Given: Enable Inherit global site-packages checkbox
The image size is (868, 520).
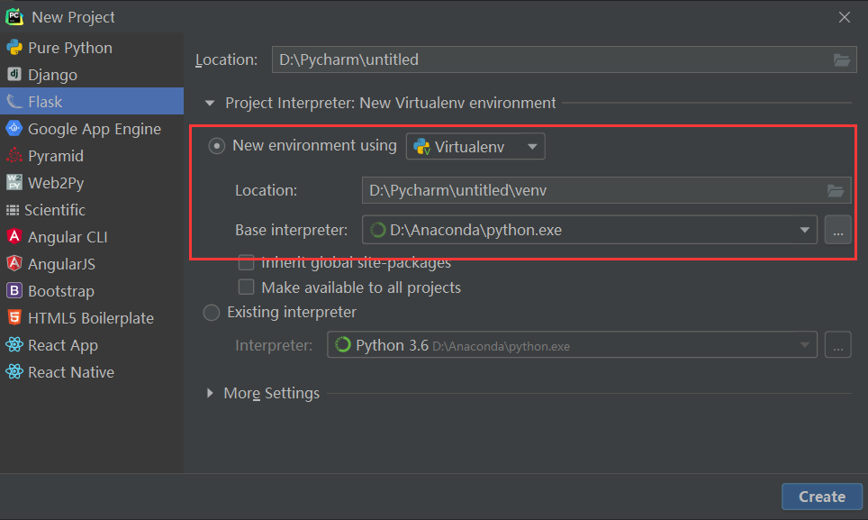Looking at the screenshot, I should (x=246, y=262).
